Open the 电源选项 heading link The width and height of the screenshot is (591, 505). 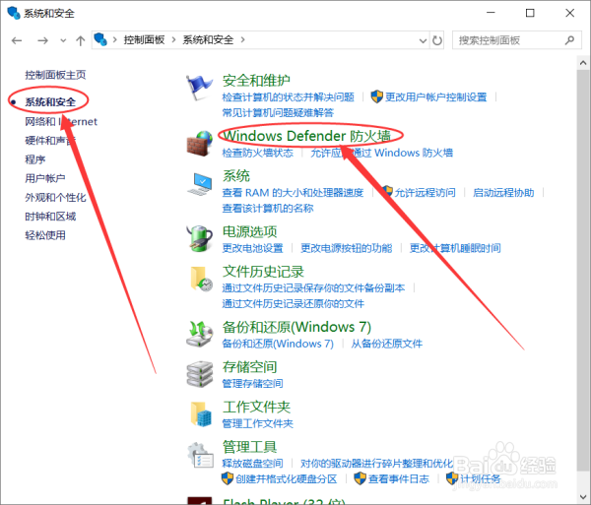(x=249, y=231)
